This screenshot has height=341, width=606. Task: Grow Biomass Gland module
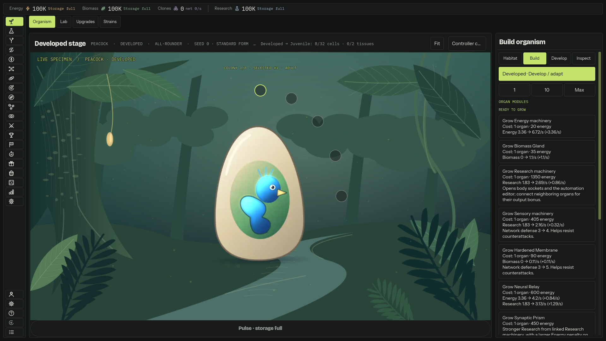click(547, 152)
